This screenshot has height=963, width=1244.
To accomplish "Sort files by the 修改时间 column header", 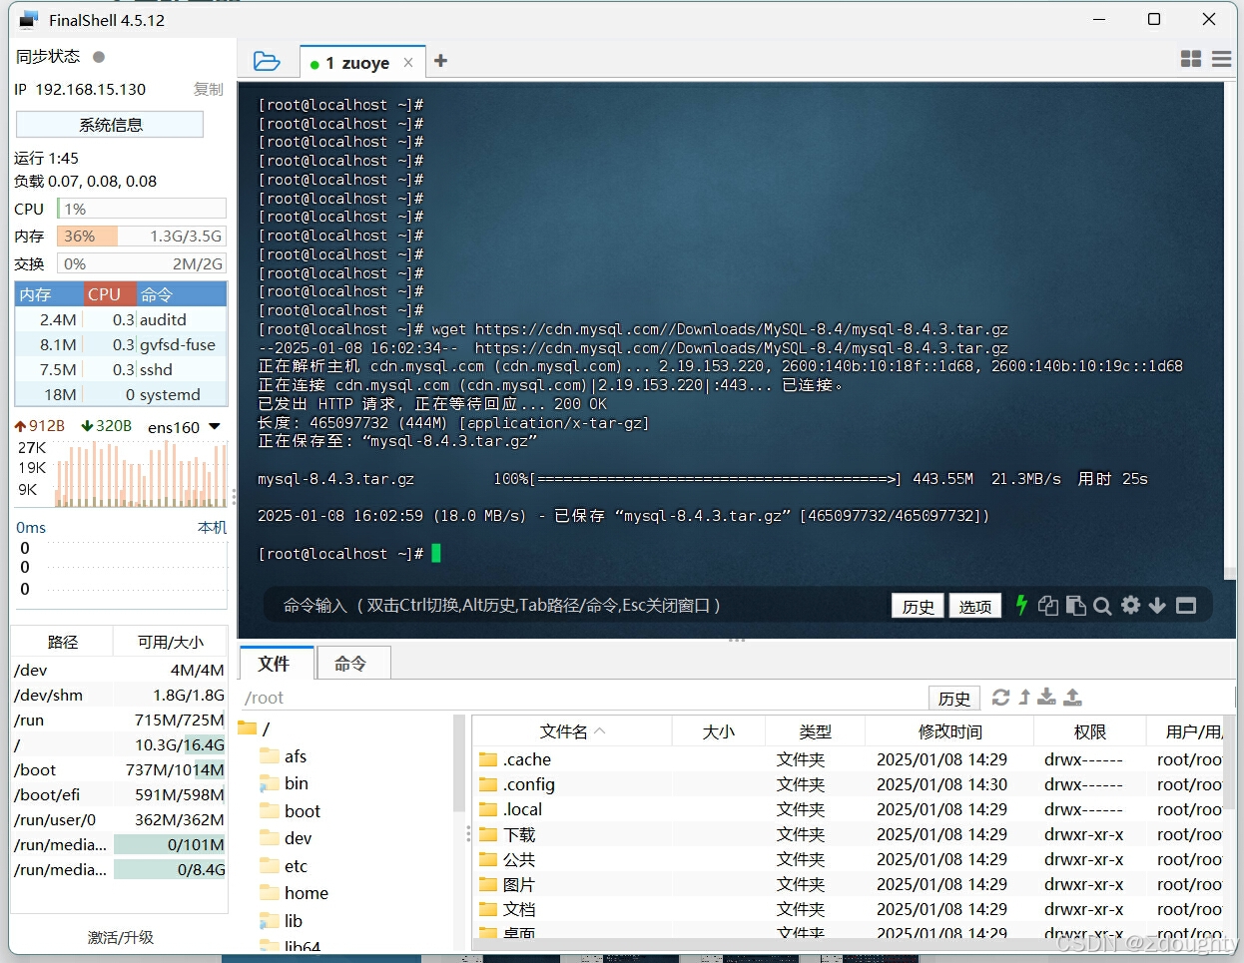I will 949,731.
